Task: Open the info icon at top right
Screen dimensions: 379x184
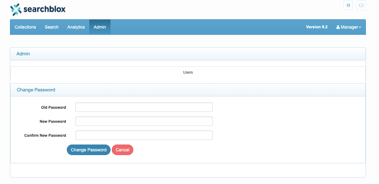Action: [348, 5]
